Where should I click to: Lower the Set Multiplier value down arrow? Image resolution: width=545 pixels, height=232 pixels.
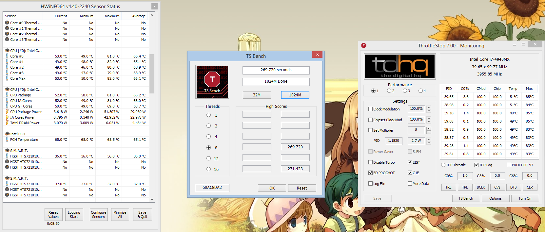429,132
